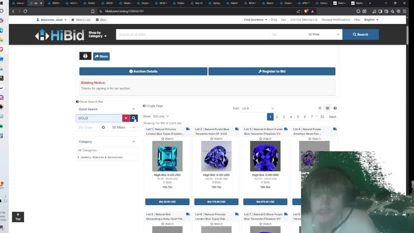This screenshot has width=414, height=233.
Task: Open a new browser tab with the plus
Action: coord(370,3)
